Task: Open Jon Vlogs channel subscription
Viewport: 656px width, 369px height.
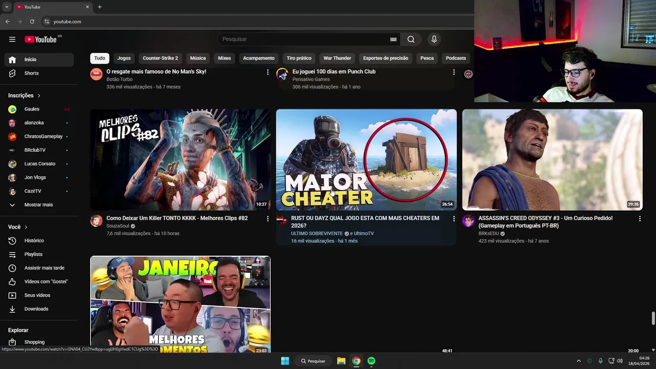Action: [x=39, y=177]
